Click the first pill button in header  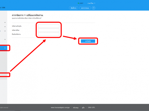click(74, 8)
